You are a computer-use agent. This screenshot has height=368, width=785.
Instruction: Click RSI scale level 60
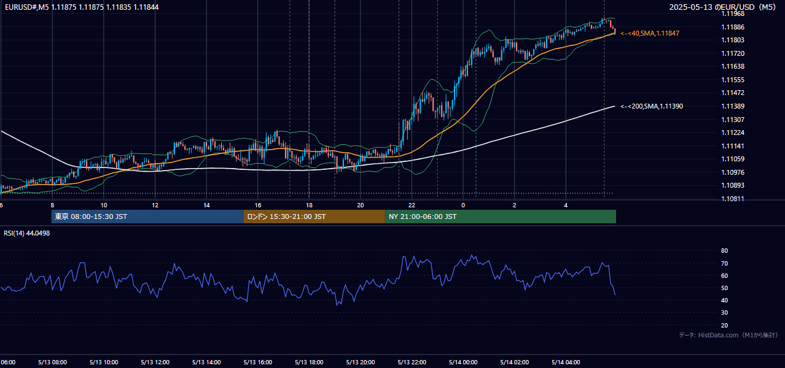pyautogui.click(x=725, y=275)
